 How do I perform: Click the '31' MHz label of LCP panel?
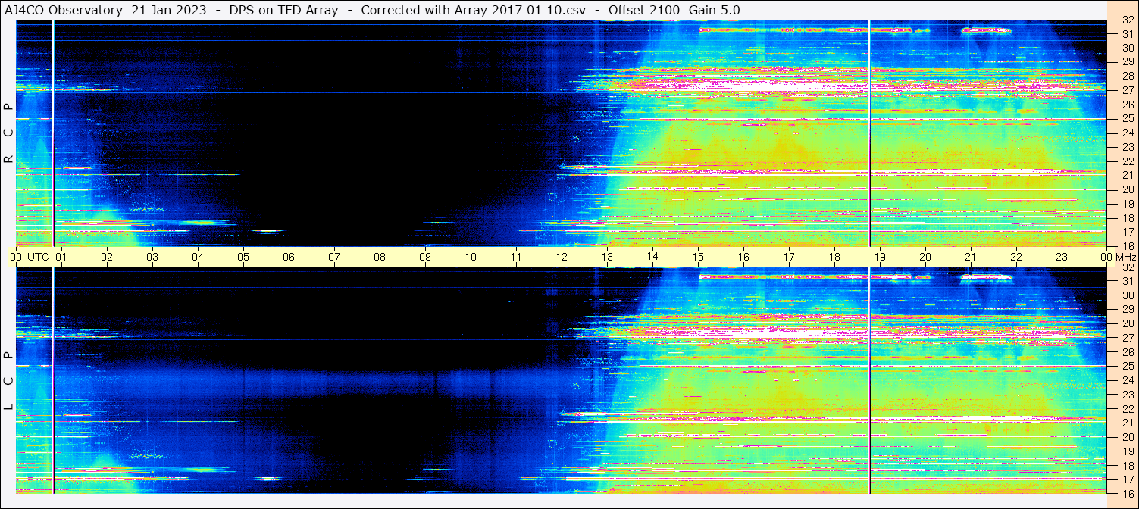1128,281
